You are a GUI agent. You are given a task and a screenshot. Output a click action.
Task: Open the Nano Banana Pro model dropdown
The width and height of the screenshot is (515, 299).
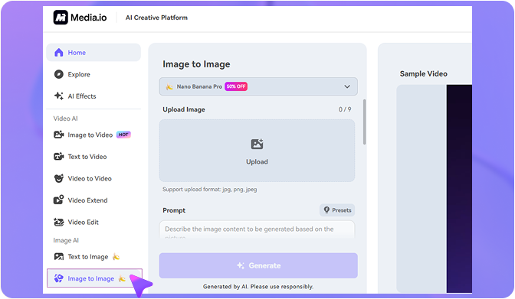click(258, 86)
